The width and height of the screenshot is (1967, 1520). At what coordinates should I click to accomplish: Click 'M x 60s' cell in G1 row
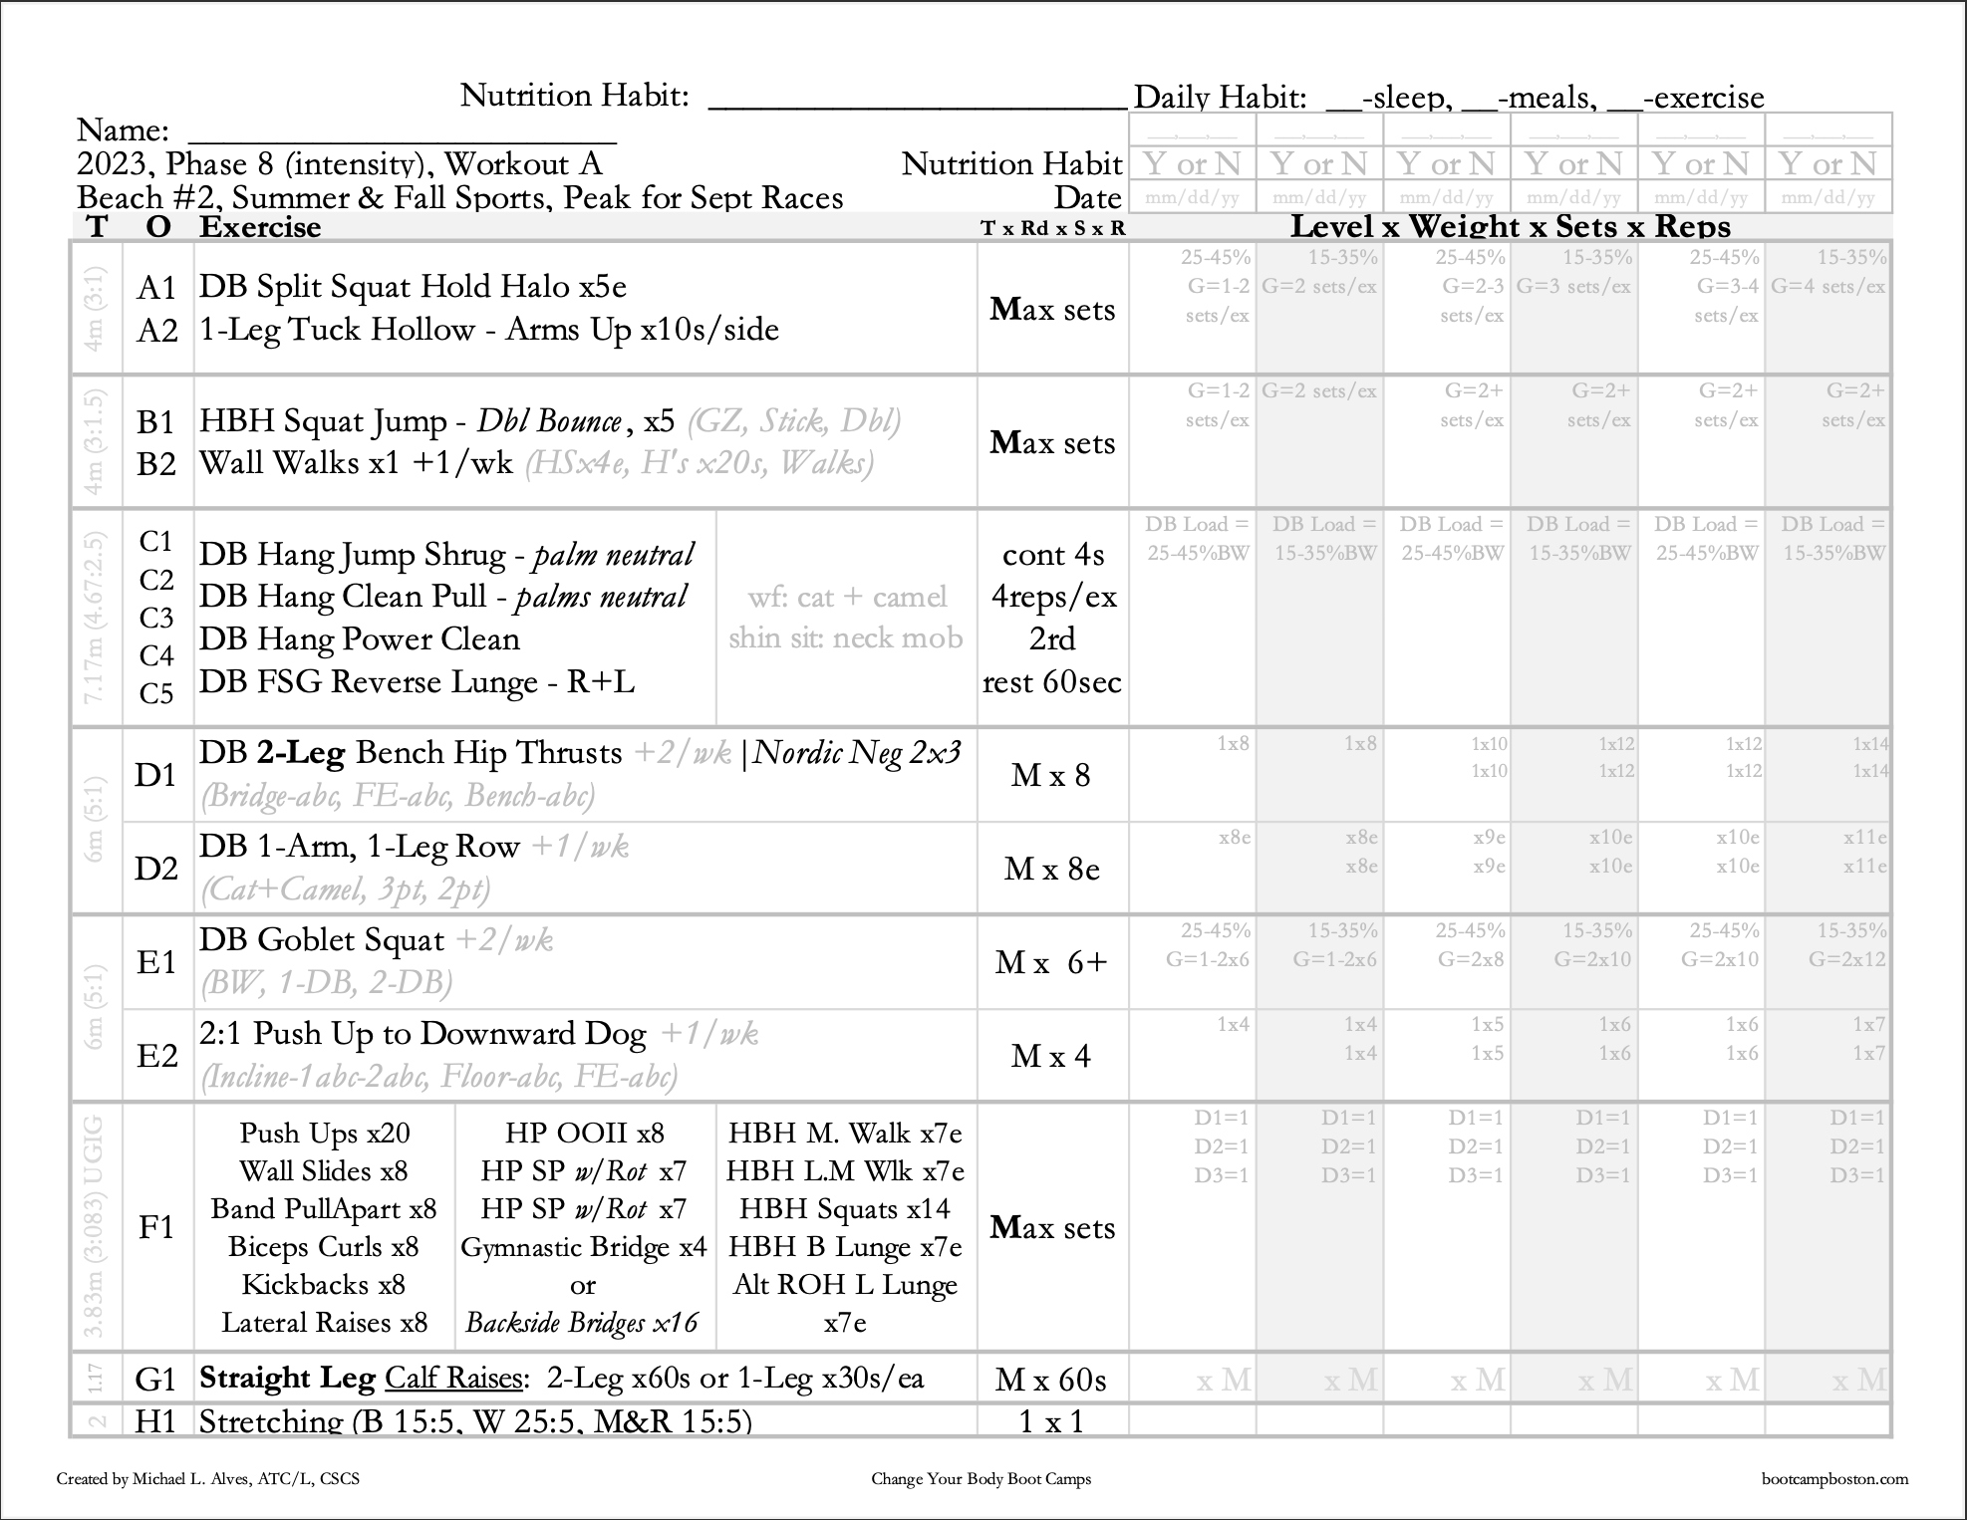tap(1052, 1381)
